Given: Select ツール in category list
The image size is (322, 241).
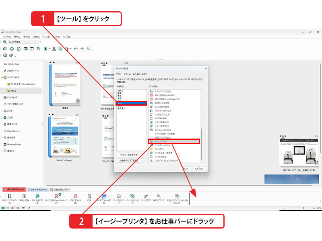Looking at the screenshot, I should coord(132,103).
